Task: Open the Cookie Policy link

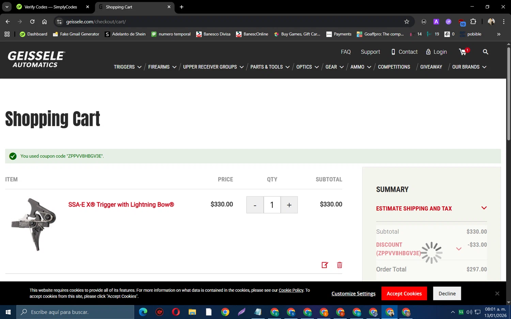Action: tap(291, 290)
